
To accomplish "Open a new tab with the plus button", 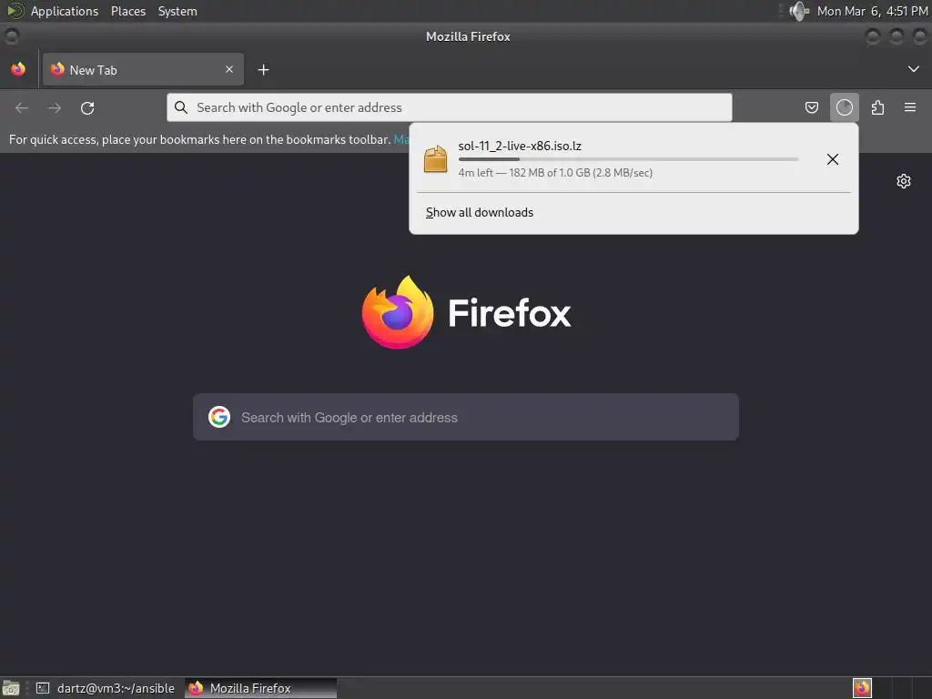I will pos(263,70).
